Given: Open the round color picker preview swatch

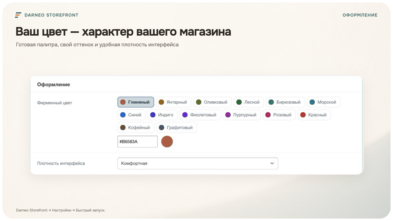Looking at the screenshot, I should coord(167,142).
